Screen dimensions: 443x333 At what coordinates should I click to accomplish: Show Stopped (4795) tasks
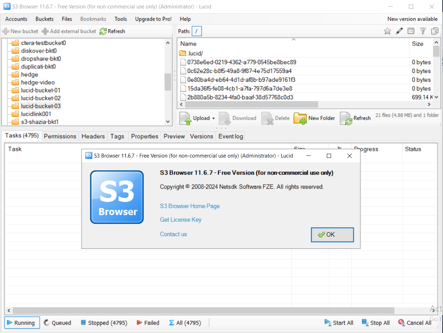point(104,323)
